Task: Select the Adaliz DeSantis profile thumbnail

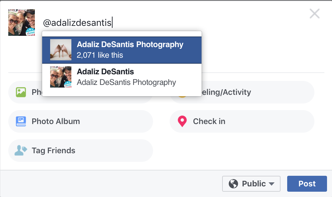Action: click(61, 77)
